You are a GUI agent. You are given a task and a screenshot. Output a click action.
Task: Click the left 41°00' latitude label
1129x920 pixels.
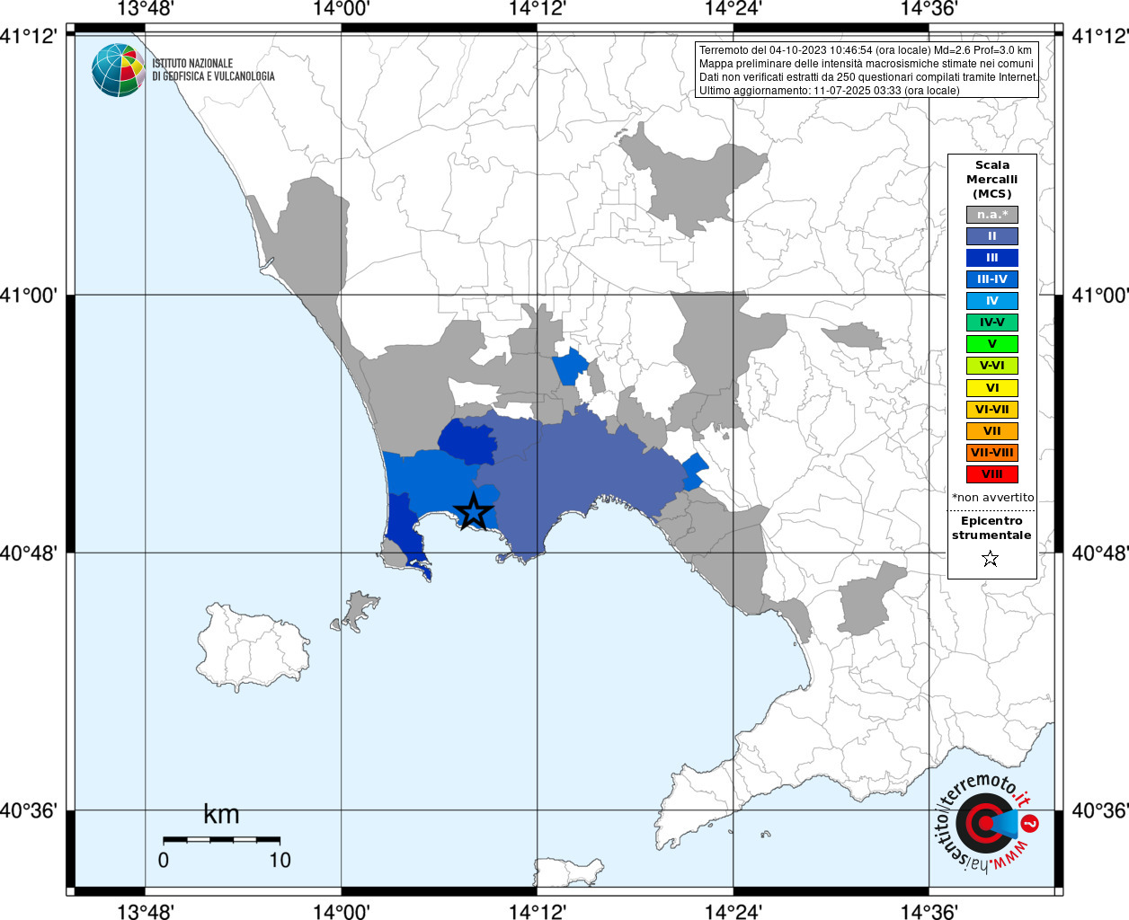30,295
